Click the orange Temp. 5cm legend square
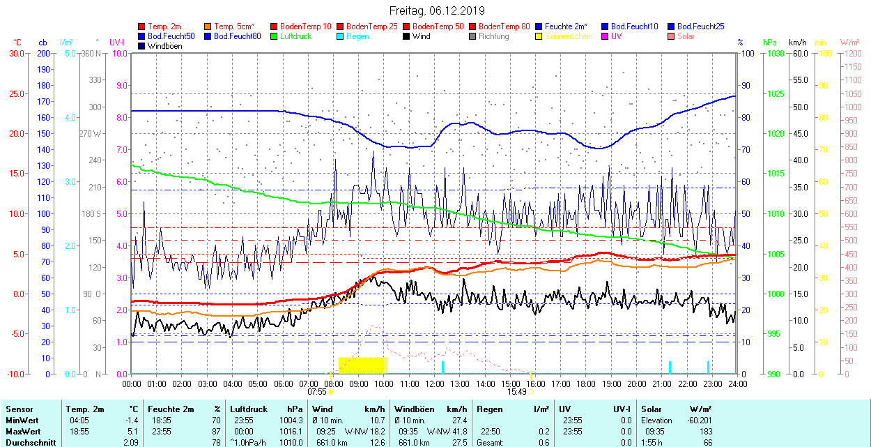 click(208, 26)
